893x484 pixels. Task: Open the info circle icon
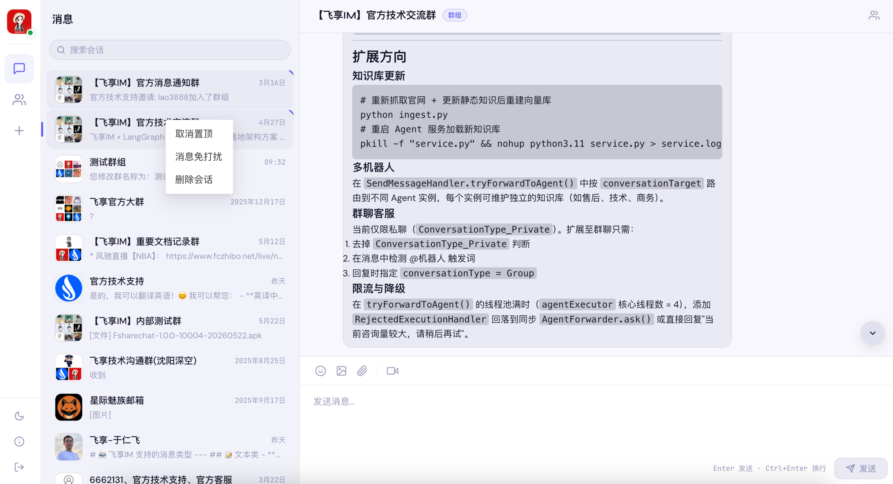[x=19, y=442]
